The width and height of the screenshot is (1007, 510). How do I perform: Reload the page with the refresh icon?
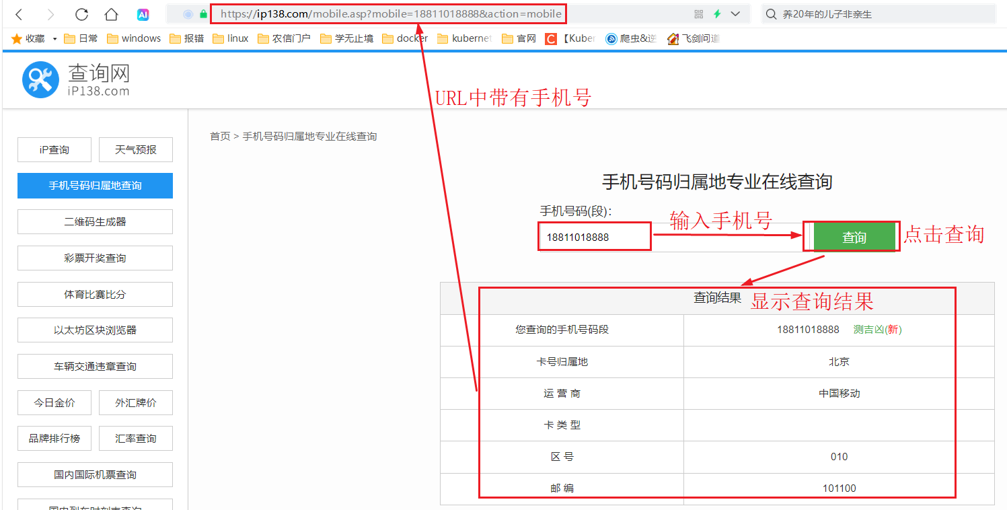pyautogui.click(x=81, y=14)
